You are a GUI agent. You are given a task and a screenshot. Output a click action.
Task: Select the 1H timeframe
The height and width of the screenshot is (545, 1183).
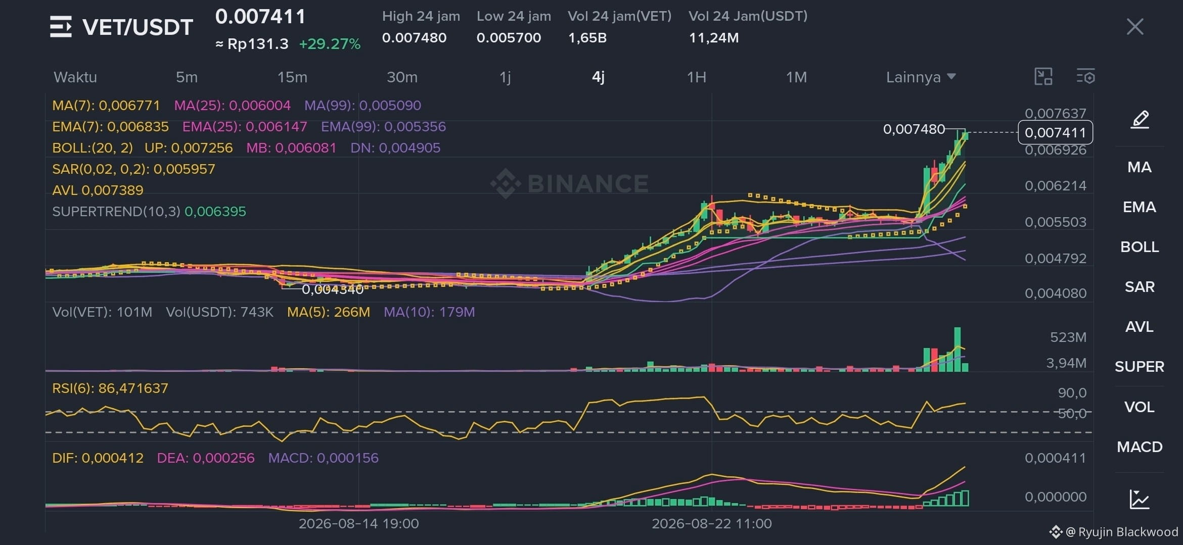click(x=696, y=77)
